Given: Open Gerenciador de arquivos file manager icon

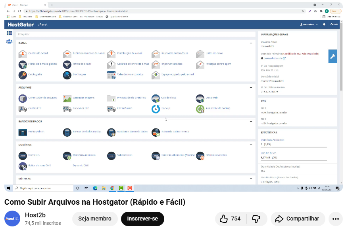Looking at the screenshot, I should coord(23,98).
